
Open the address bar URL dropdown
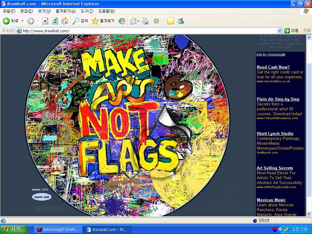tap(279, 31)
